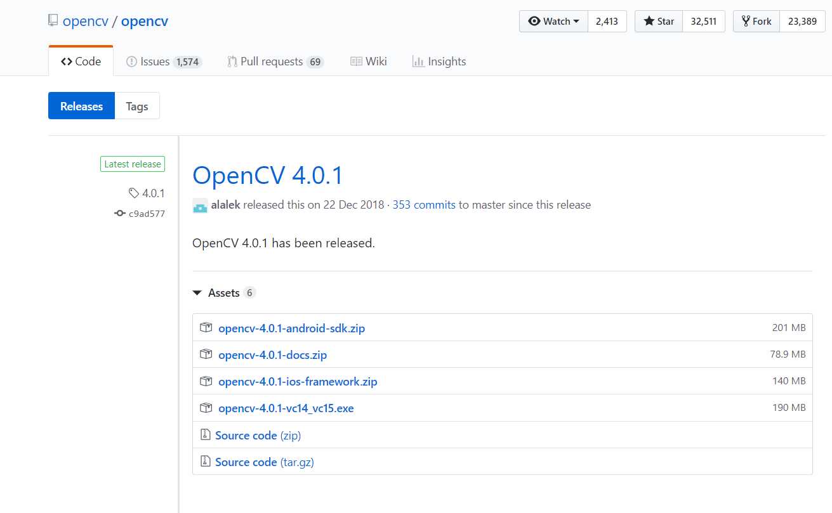This screenshot has height=513, width=832.
Task: Click the Assets count badge 6
Action: point(249,293)
